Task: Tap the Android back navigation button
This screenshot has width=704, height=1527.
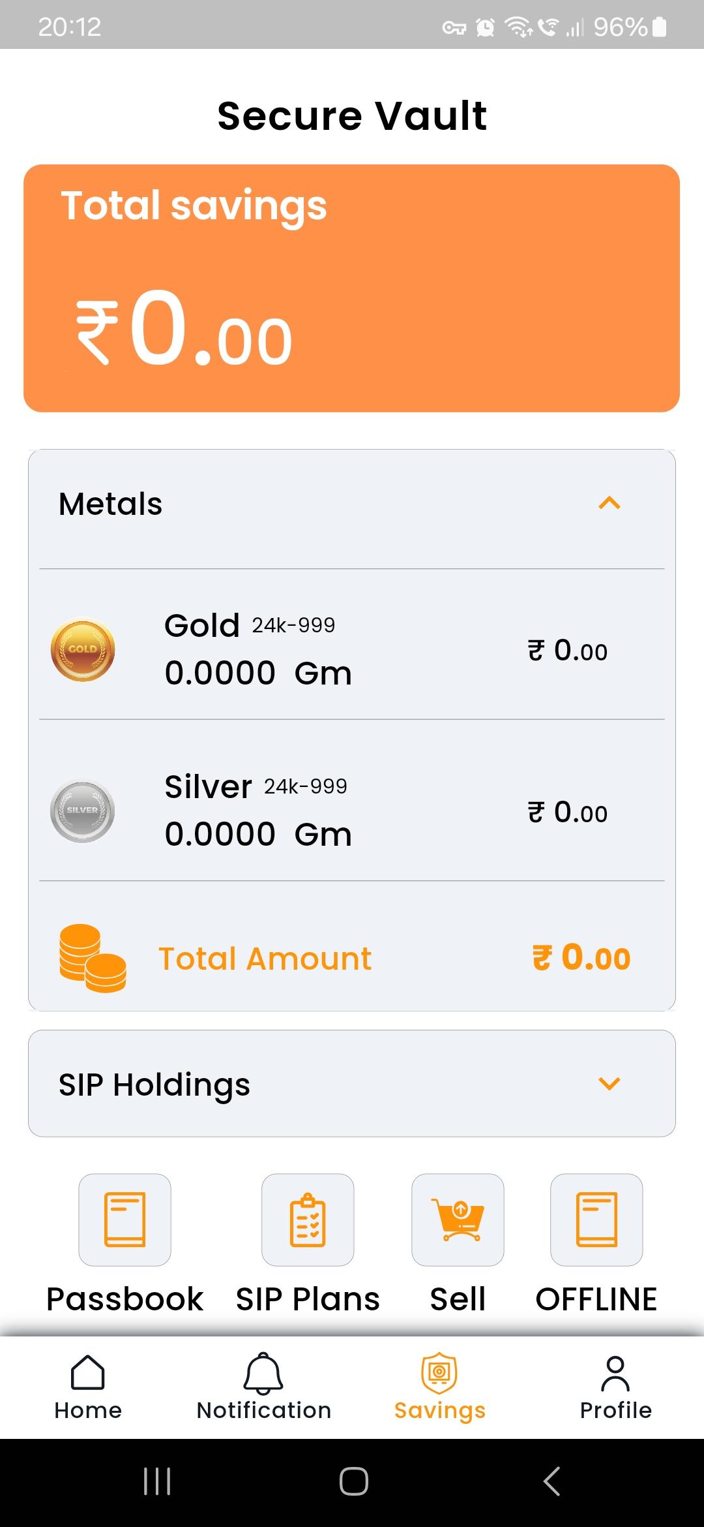Action: click(x=551, y=1481)
